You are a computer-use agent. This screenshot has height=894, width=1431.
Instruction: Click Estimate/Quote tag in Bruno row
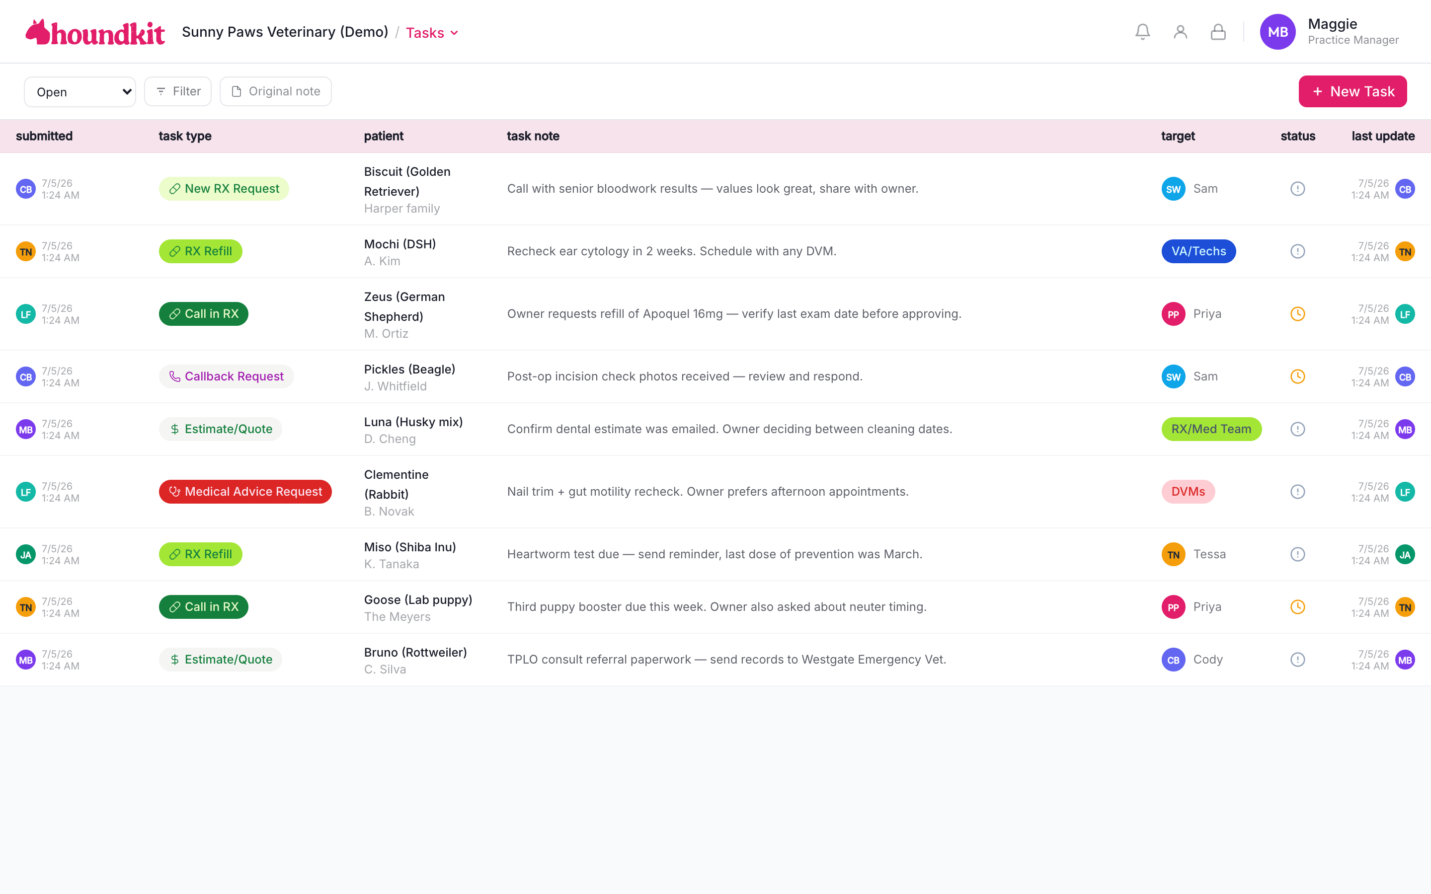(220, 660)
